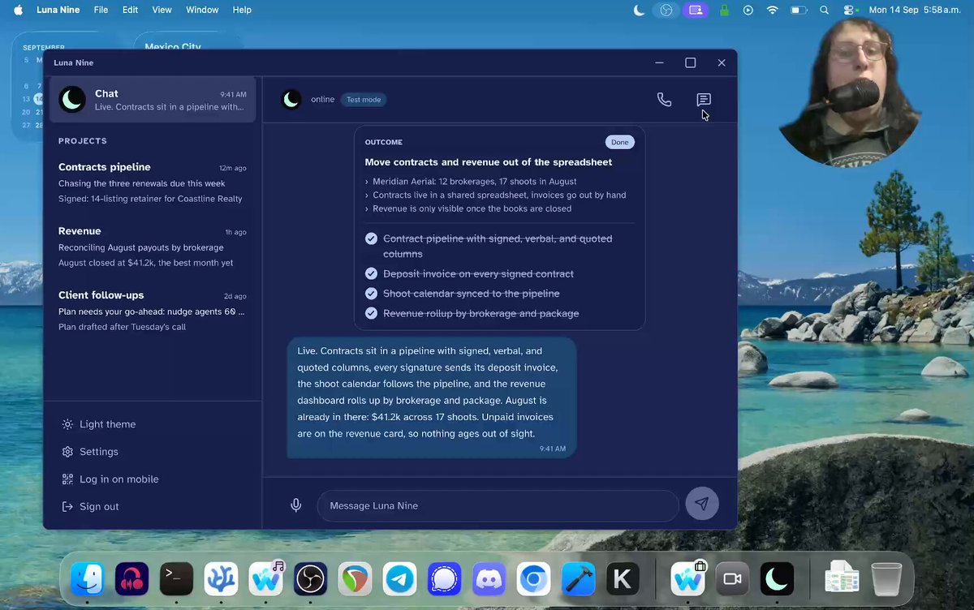Screen dimensions: 974x610
Task: Click the Luna Nine moon icon in the dock
Action: (x=777, y=579)
